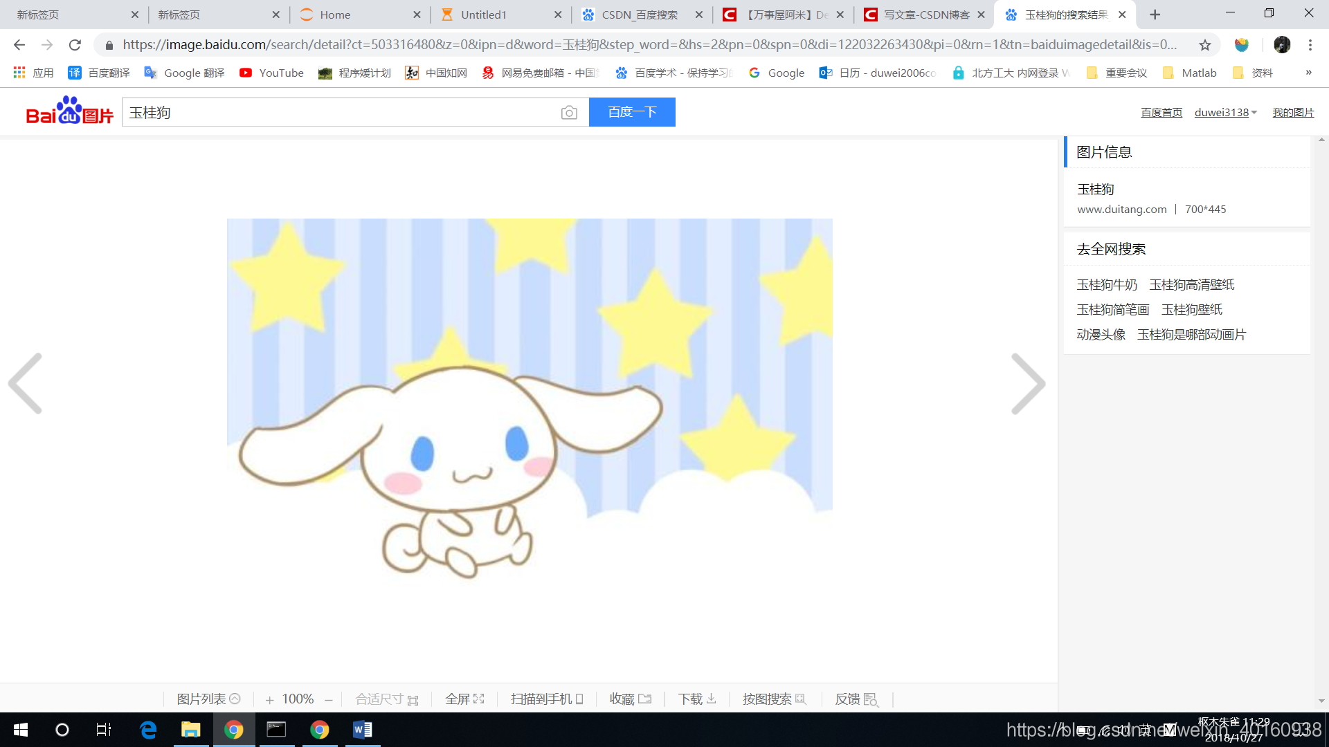1329x747 pixels.
Task: Open YouTube bookmark
Action: [x=271, y=73]
